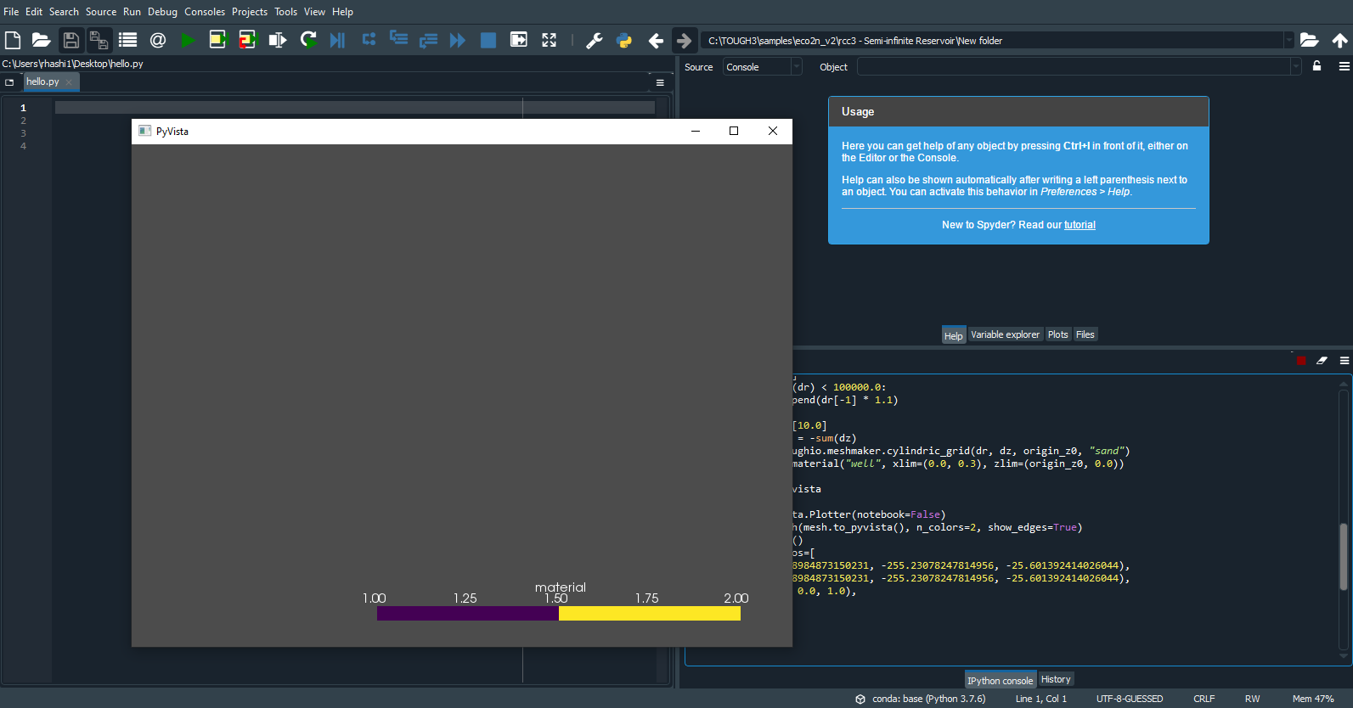Click the Save file icon
Image resolution: width=1353 pixels, height=708 pixels.
pos(71,40)
